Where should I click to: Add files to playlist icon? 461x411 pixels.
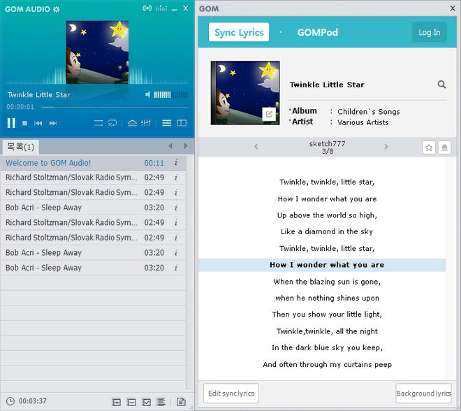coord(117,402)
